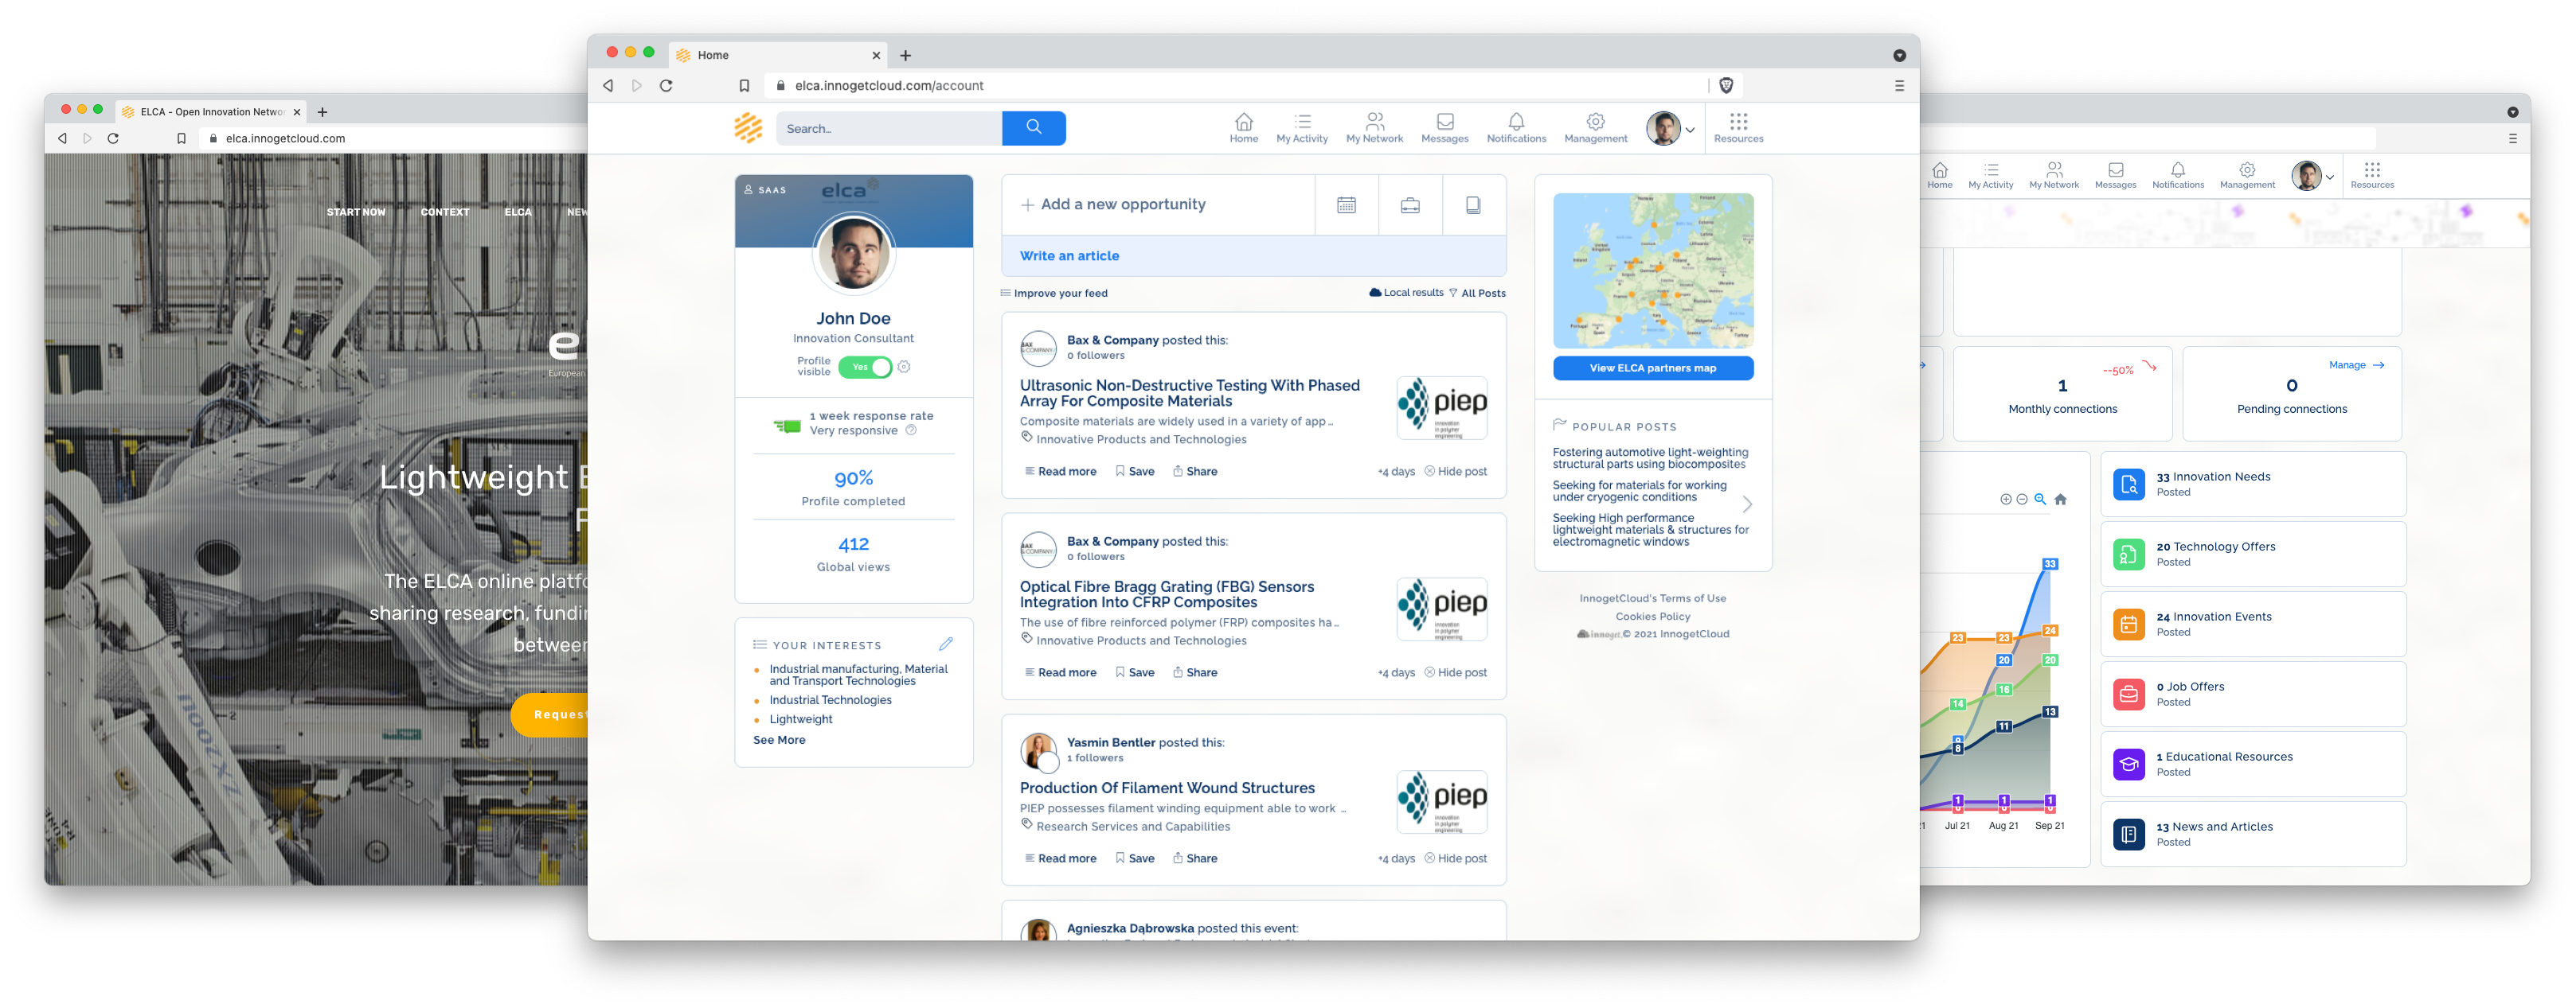Click the Technology Offers icon in right window
2576x1008 pixels.
[2128, 555]
